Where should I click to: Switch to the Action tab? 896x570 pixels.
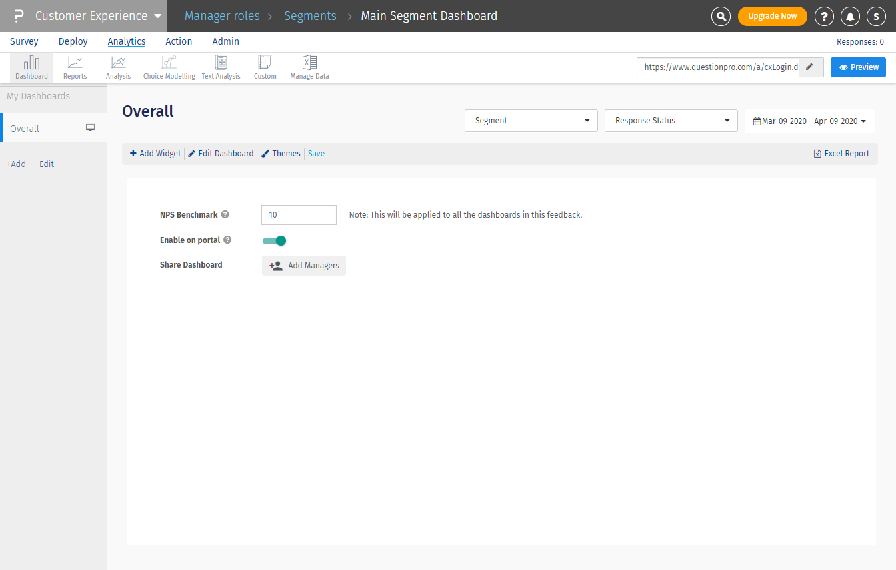coord(179,41)
